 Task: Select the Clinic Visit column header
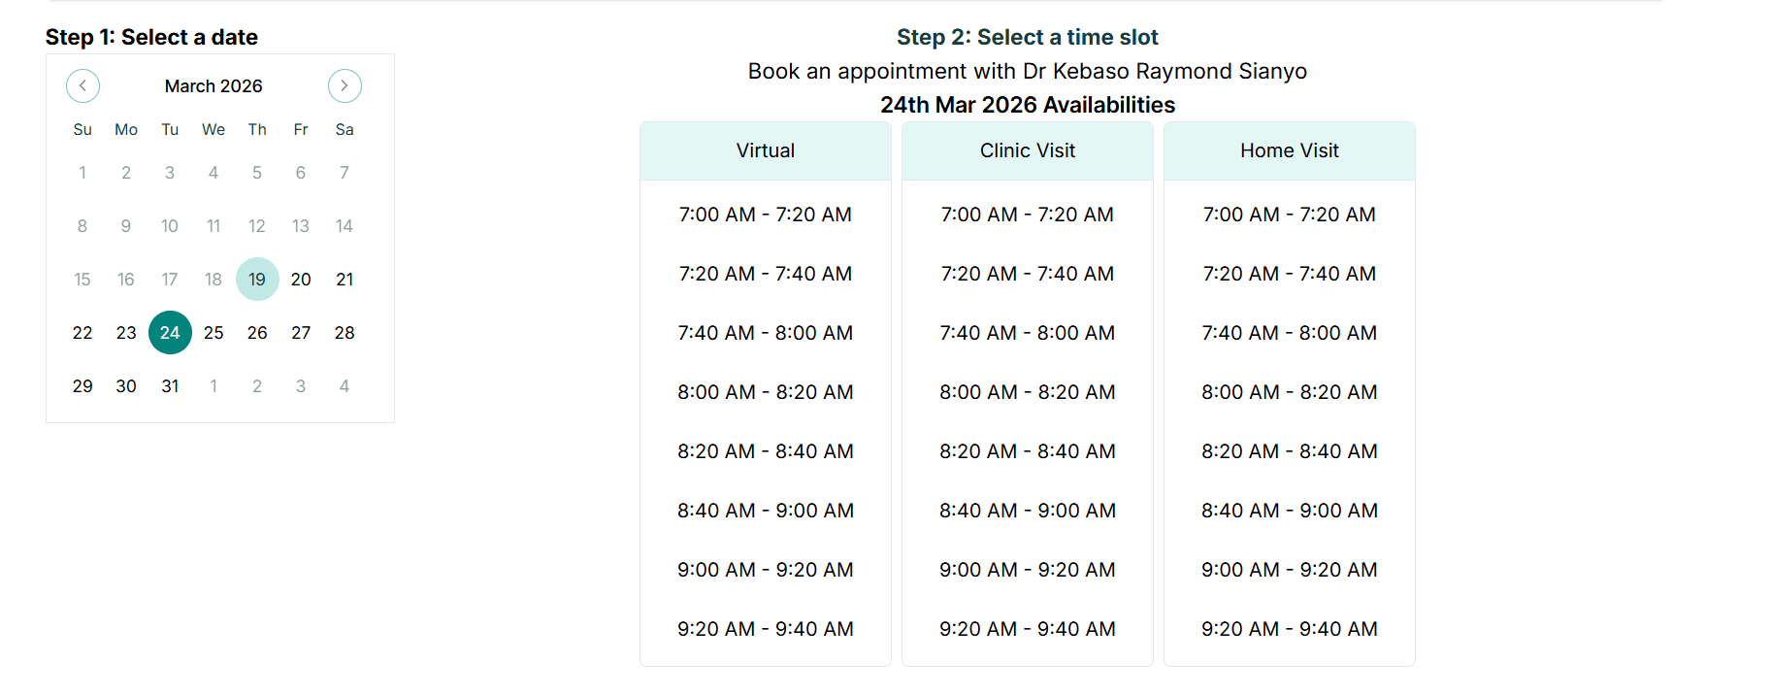[1027, 150]
